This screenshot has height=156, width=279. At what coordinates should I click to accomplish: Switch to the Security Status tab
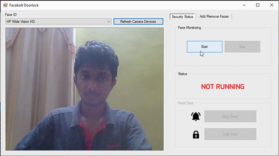tap(182, 17)
